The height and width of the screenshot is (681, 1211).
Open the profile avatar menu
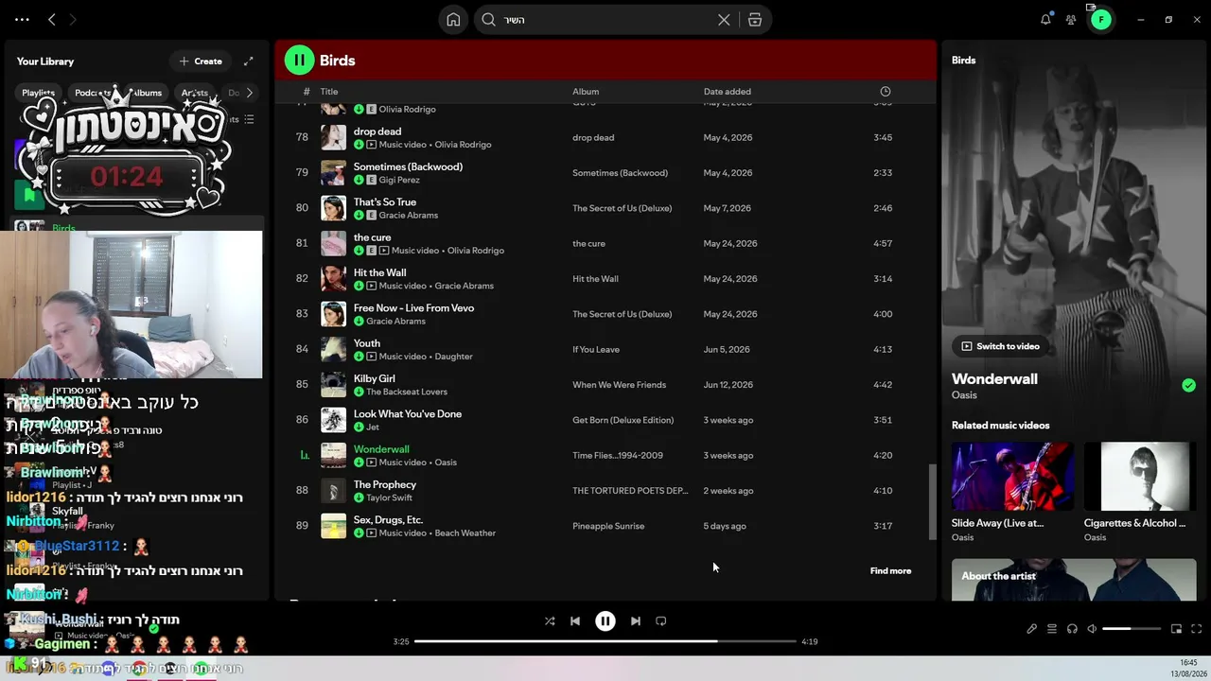point(1100,19)
